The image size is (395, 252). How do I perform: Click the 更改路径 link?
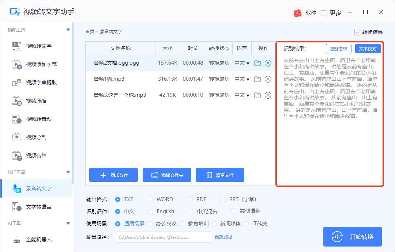coord(223,237)
